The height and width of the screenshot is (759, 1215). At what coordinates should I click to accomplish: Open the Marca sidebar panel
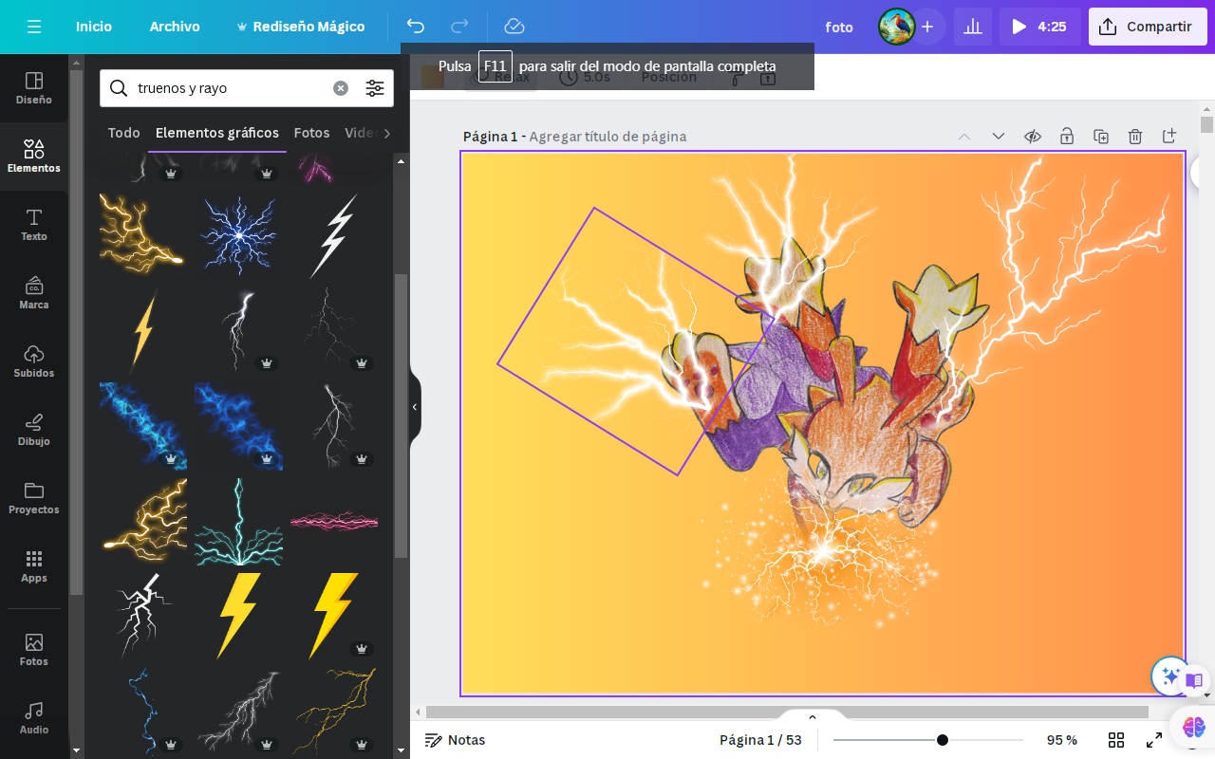click(34, 293)
